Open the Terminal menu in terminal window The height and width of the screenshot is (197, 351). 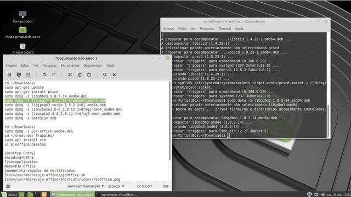tap(224, 28)
